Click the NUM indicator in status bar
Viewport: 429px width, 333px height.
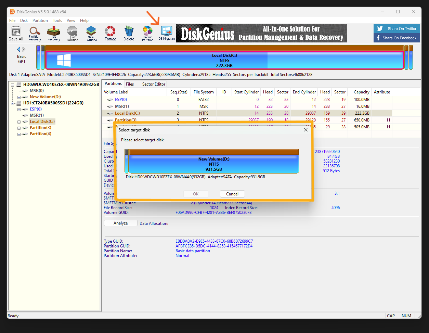[x=406, y=316]
